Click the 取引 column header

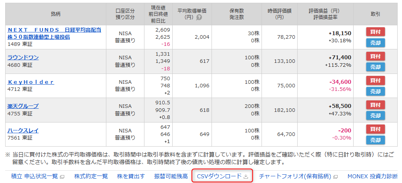tap(375, 14)
